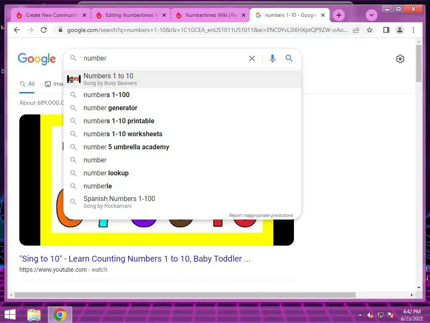Clear the search box text
The height and width of the screenshot is (323, 430).
pyautogui.click(x=252, y=58)
